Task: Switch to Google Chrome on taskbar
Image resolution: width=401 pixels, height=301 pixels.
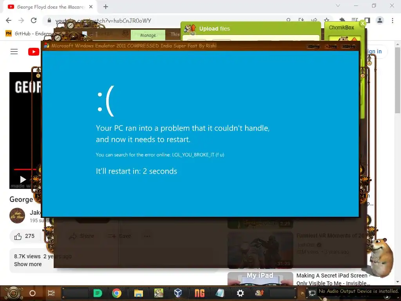Action: click(117, 293)
